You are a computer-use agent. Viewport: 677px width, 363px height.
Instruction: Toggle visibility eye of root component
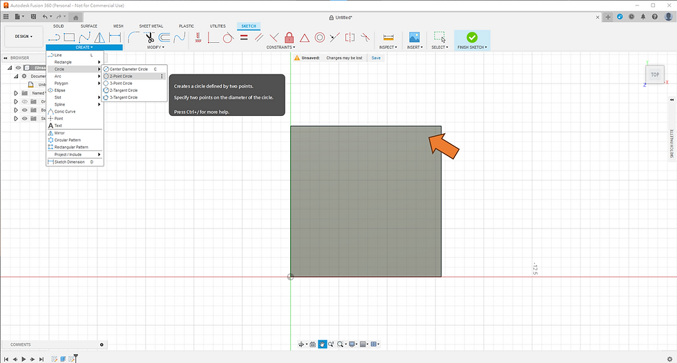pyautogui.click(x=18, y=68)
